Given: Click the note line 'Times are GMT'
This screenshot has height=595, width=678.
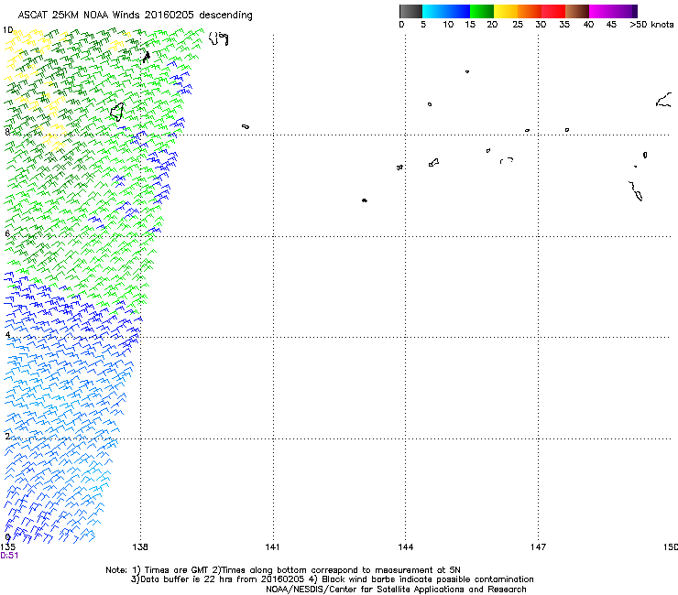Looking at the screenshot, I should [176, 570].
